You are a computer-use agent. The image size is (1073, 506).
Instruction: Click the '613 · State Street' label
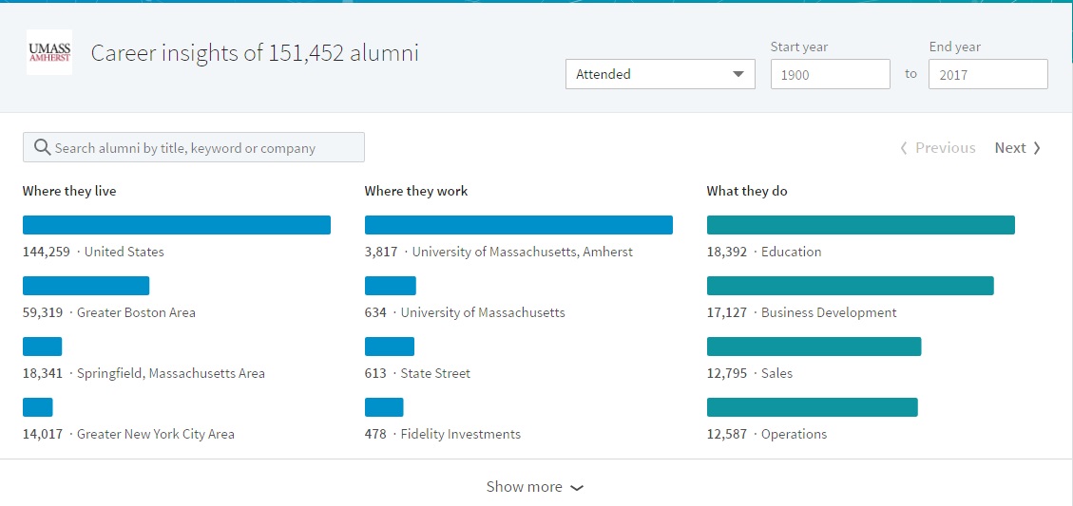pos(417,373)
